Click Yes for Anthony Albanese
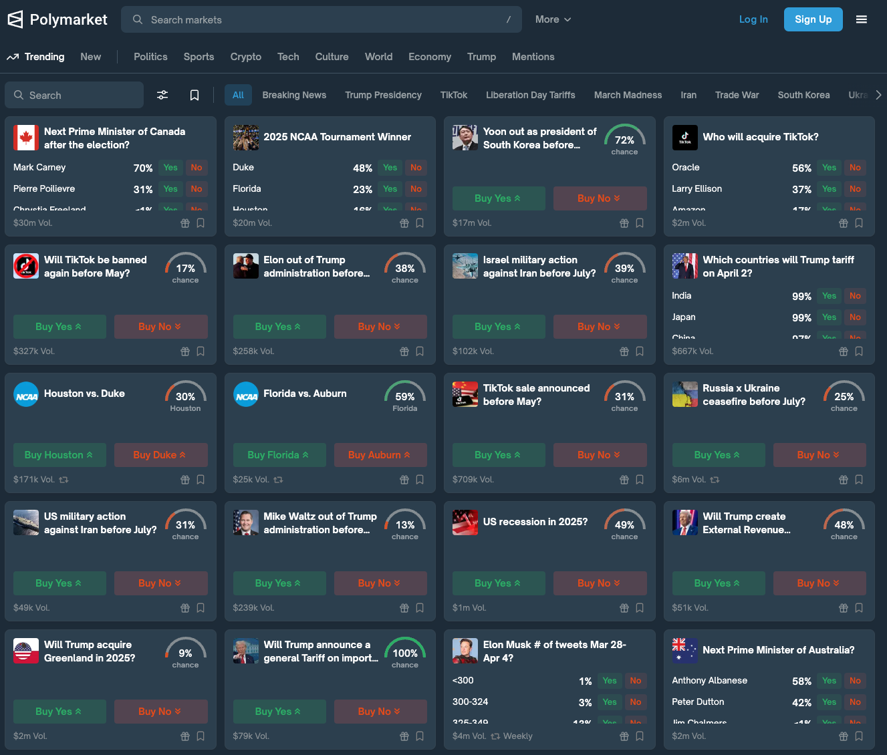 [x=830, y=681]
